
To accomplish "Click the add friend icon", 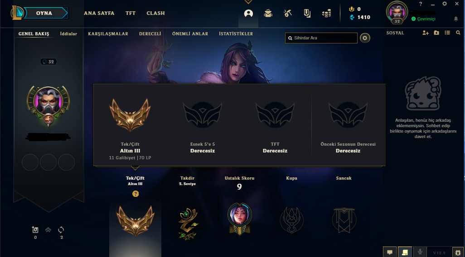I will point(426,33).
